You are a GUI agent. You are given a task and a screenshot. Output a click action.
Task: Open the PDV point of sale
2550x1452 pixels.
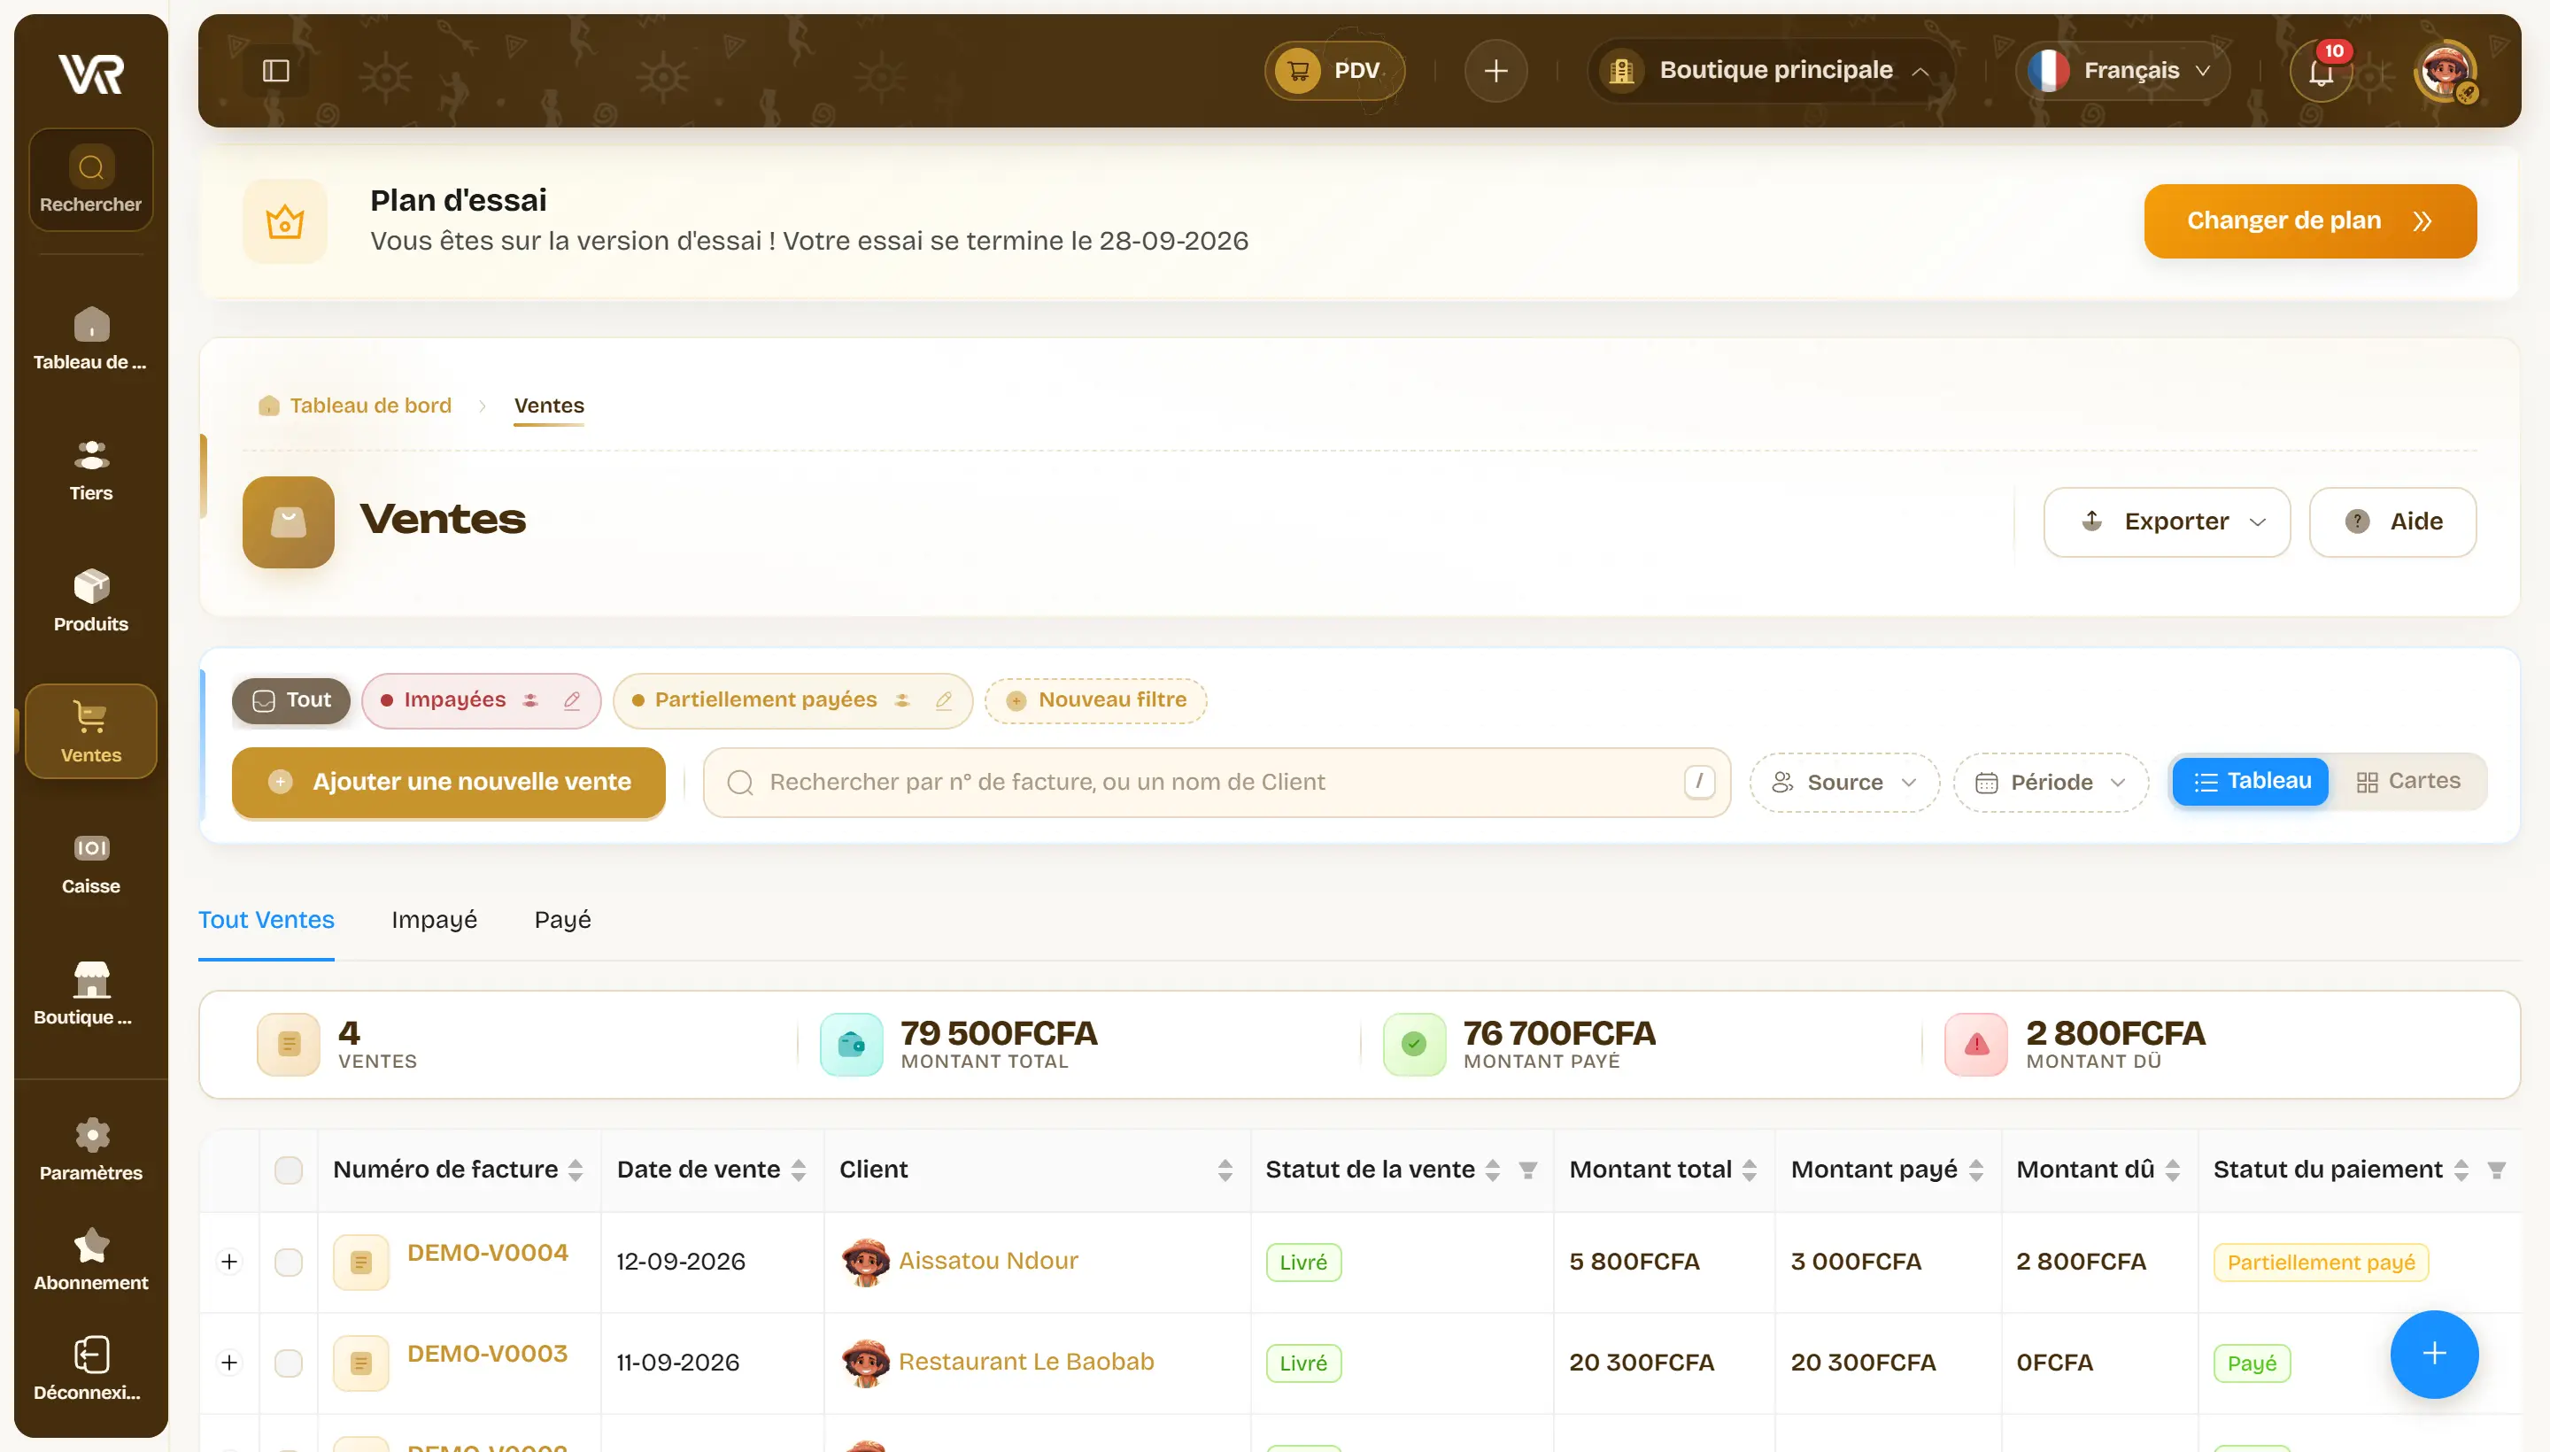pos(1334,71)
